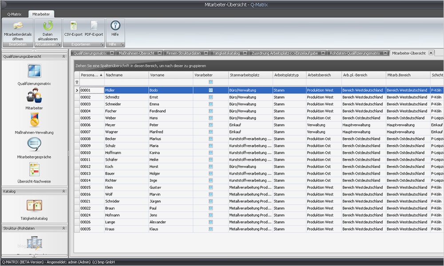Viewport: 444px width, 266px height.
Task: Collapse the Qualifizierungsübersicht panel section
Action: tap(63, 56)
